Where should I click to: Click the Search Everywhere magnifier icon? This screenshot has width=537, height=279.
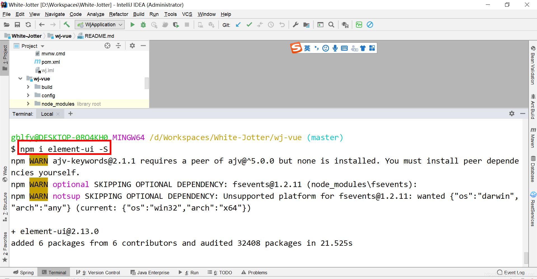tap(331, 25)
